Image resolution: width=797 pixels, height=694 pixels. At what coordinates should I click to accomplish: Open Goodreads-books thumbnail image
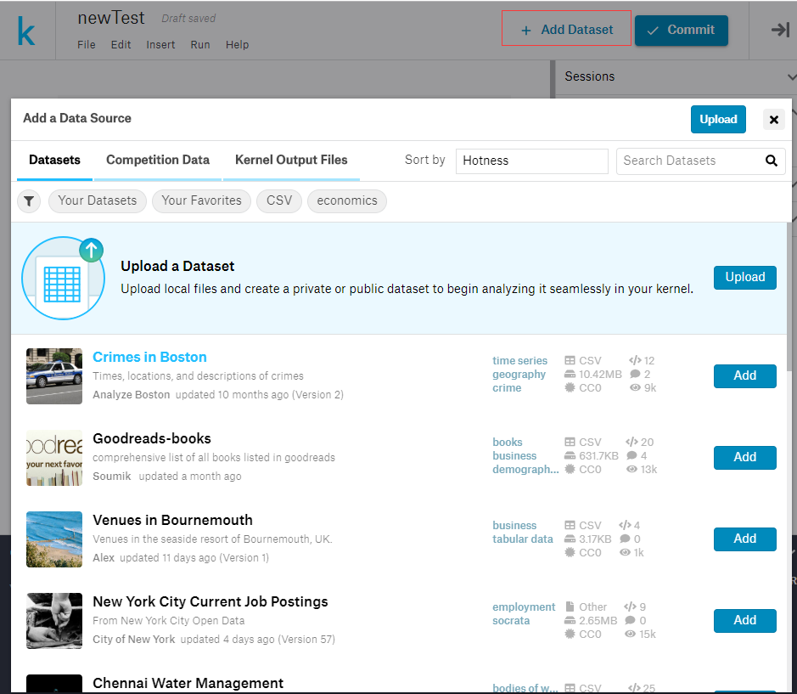[x=54, y=457]
